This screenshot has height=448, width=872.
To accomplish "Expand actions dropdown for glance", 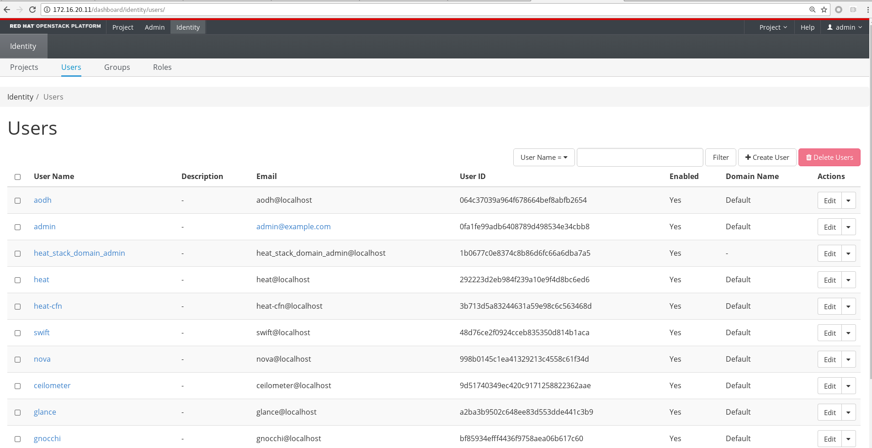I will [848, 412].
